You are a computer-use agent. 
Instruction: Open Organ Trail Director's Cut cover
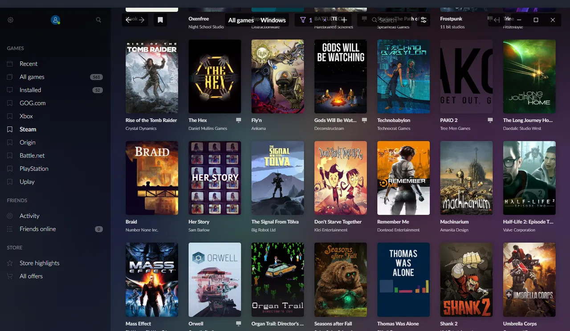(277, 280)
